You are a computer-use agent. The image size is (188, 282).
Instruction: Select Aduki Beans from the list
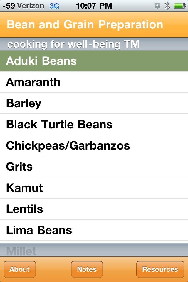click(x=94, y=61)
